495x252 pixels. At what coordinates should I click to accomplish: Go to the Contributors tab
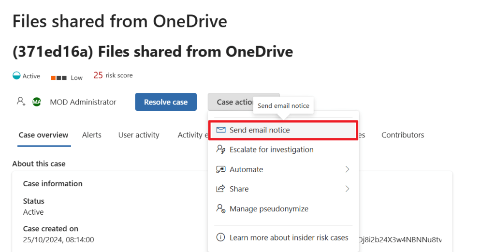click(403, 135)
